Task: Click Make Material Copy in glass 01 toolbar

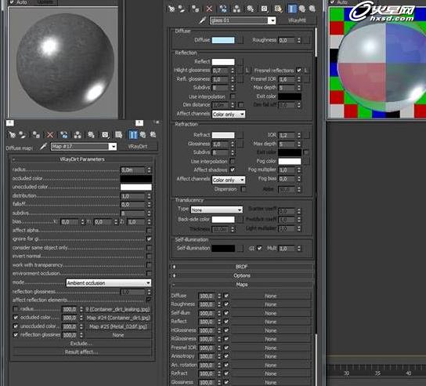Action: click(x=223, y=9)
